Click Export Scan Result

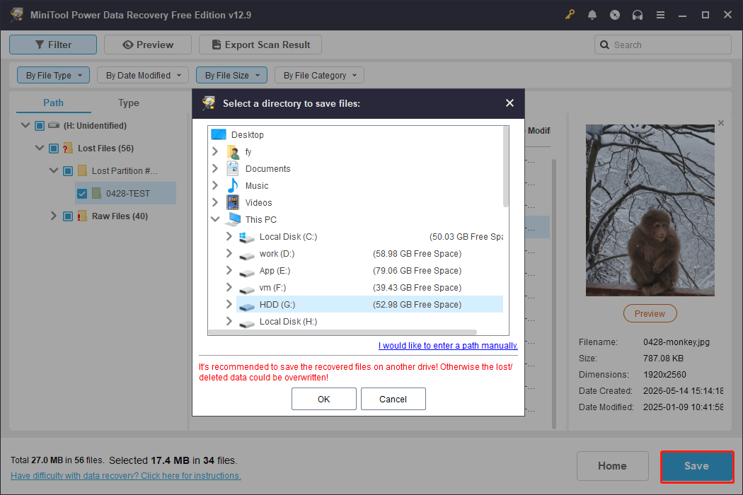click(260, 45)
